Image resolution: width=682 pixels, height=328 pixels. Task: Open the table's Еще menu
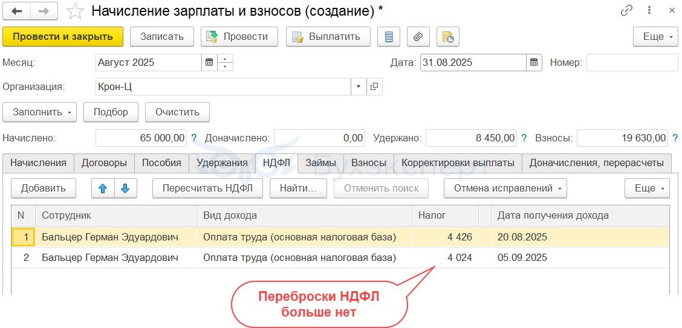pyautogui.click(x=647, y=188)
